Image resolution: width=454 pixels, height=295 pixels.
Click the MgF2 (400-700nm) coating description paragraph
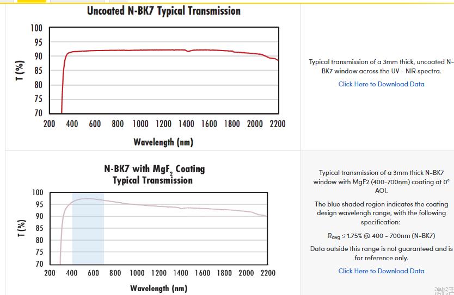point(381,182)
